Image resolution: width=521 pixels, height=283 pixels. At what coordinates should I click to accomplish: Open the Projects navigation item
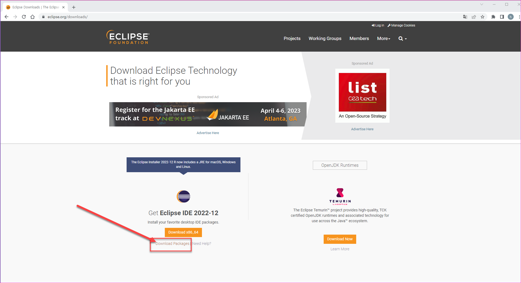[292, 39]
